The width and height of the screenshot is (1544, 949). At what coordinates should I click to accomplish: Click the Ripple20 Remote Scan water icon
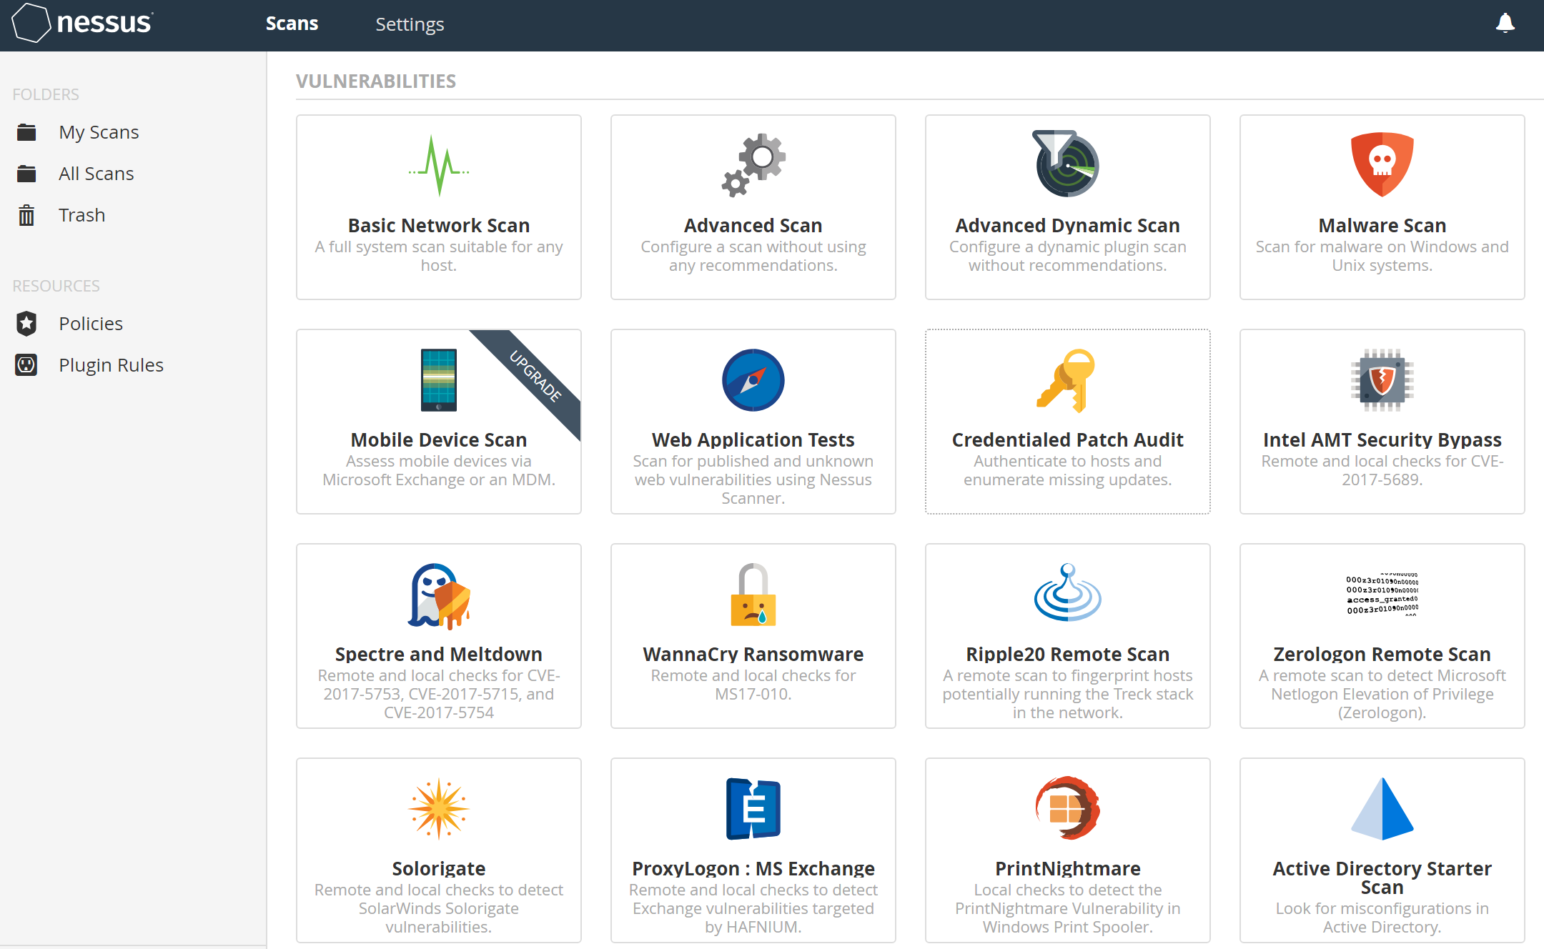point(1067,592)
